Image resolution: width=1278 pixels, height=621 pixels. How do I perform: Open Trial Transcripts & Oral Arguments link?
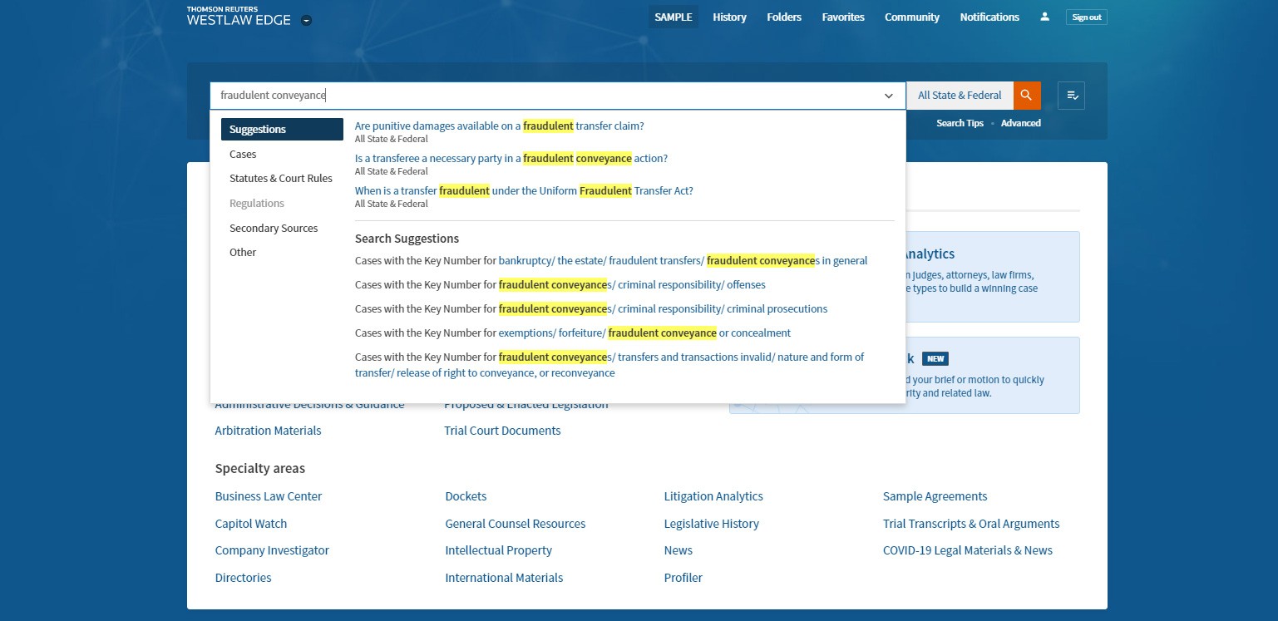pyautogui.click(x=971, y=524)
